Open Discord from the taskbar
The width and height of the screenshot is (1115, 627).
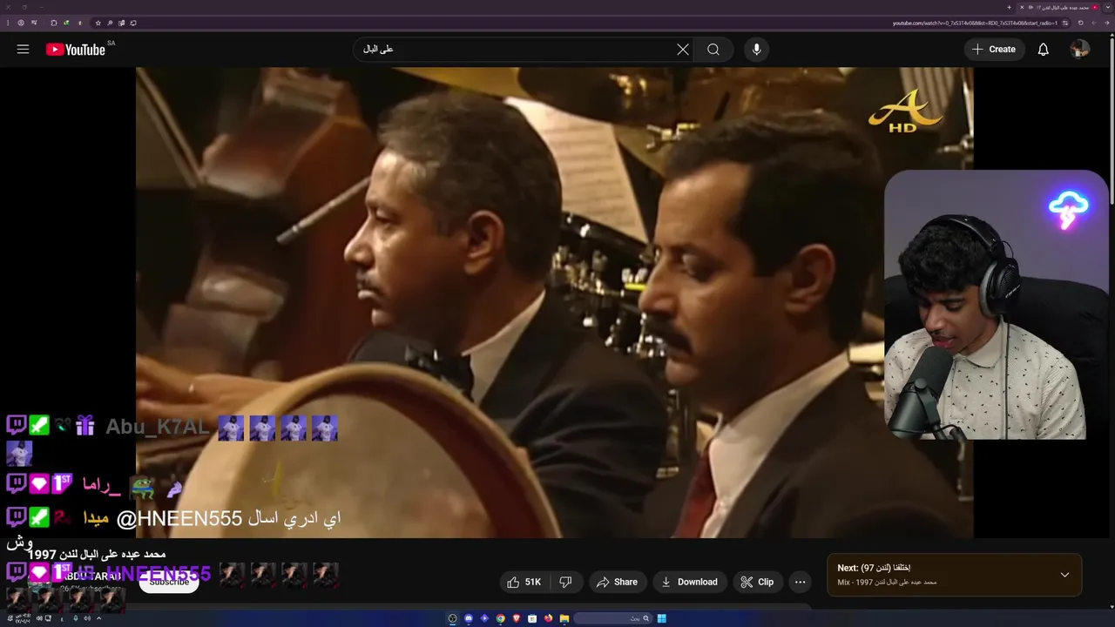point(469,618)
